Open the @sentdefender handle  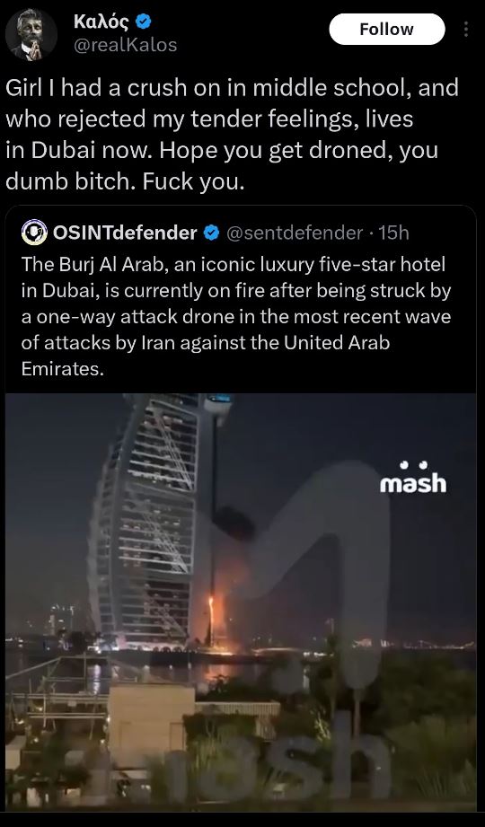[295, 233]
